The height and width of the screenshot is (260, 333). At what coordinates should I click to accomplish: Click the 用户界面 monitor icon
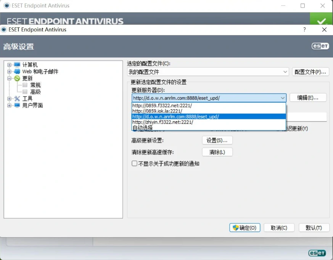(17, 106)
